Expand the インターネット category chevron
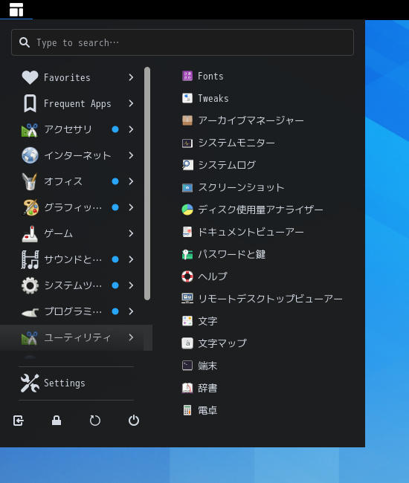This screenshot has height=483, width=409. (132, 155)
